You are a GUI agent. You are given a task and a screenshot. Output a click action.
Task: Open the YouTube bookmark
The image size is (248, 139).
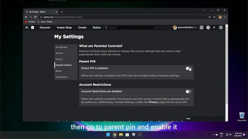tap(30, 22)
